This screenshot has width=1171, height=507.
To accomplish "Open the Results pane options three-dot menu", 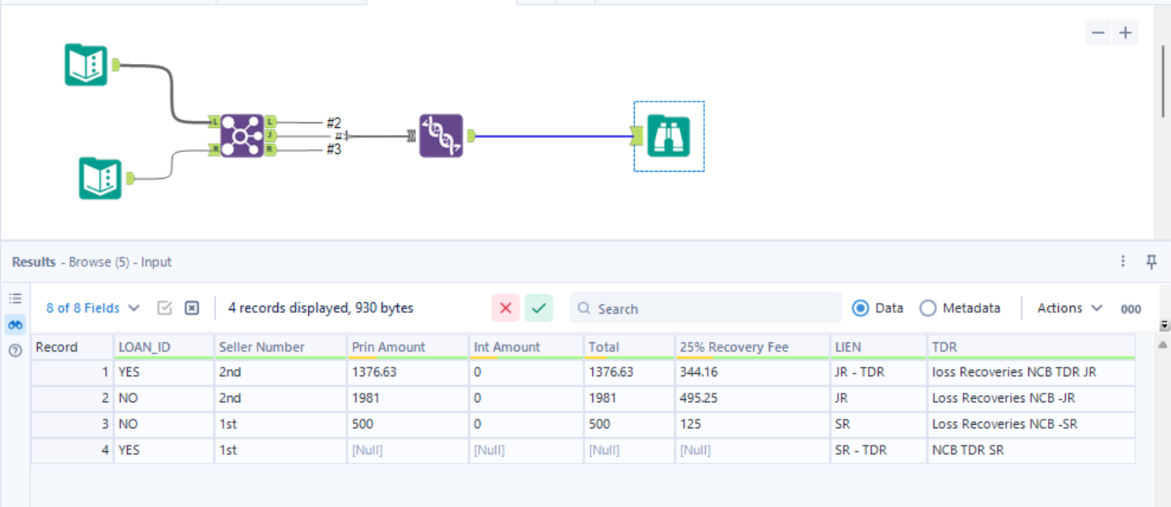I will [1124, 261].
